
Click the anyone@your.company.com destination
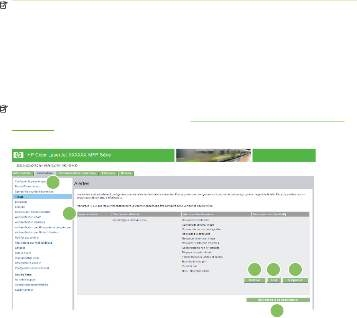pos(130,220)
